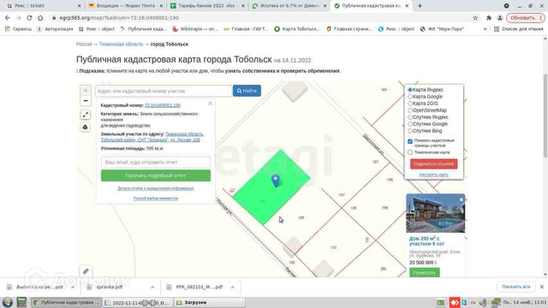Image resolution: width=548 pixels, height=308 pixels.
Task: Open Россия breadcrumb link
Action: click(84, 44)
